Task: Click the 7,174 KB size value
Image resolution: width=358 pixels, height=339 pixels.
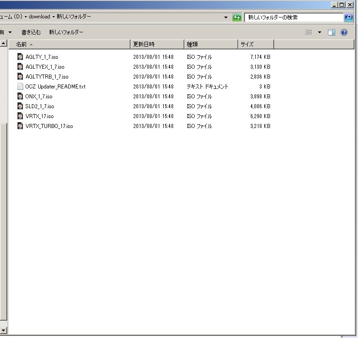Action: tap(260, 57)
